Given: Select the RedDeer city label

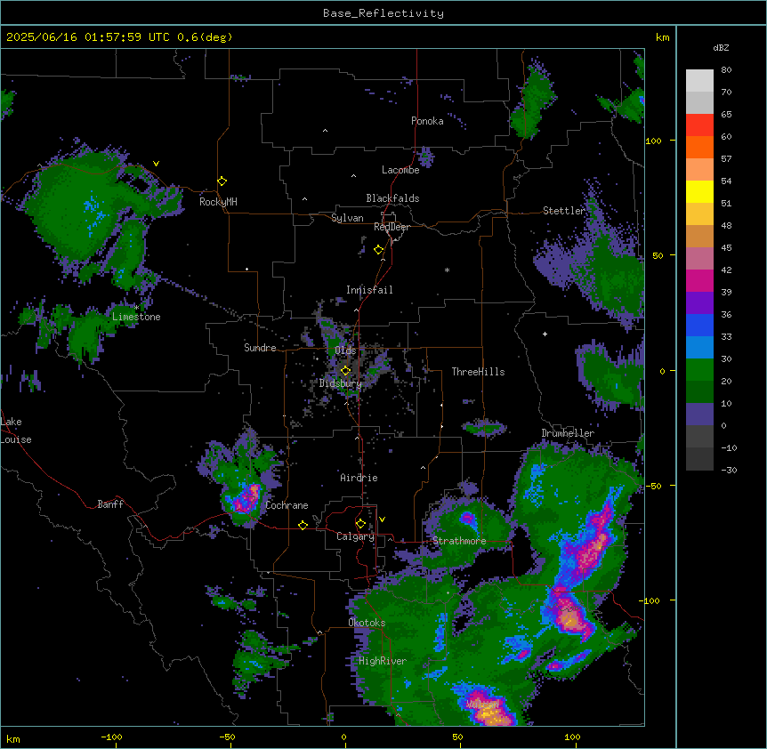Looking at the screenshot, I should tap(392, 227).
